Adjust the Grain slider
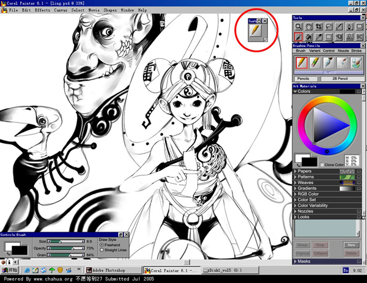 point(66,255)
